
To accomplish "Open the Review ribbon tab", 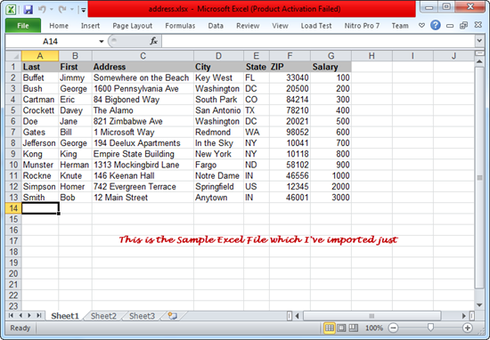I will pos(248,26).
